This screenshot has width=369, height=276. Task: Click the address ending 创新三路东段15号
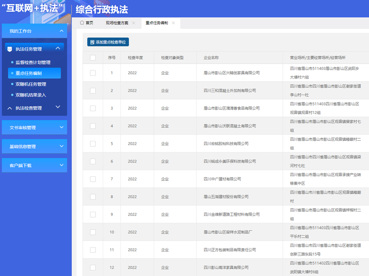pos(325,250)
